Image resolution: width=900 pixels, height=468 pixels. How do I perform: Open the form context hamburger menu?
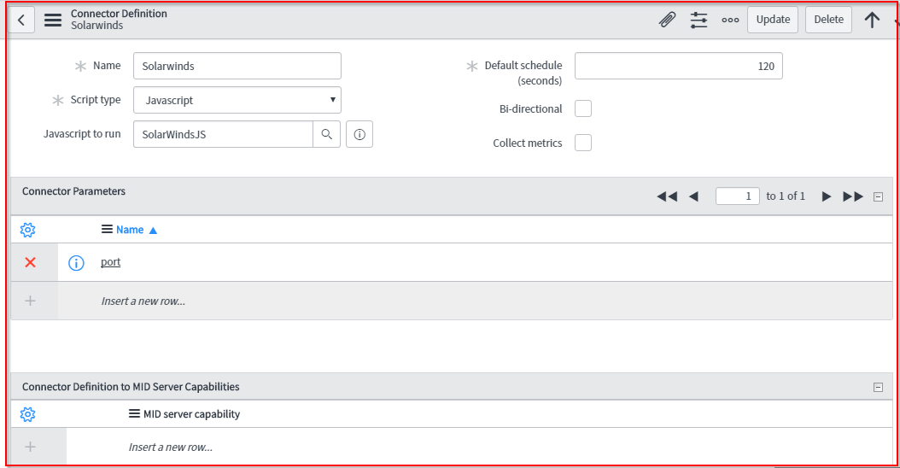(53, 20)
